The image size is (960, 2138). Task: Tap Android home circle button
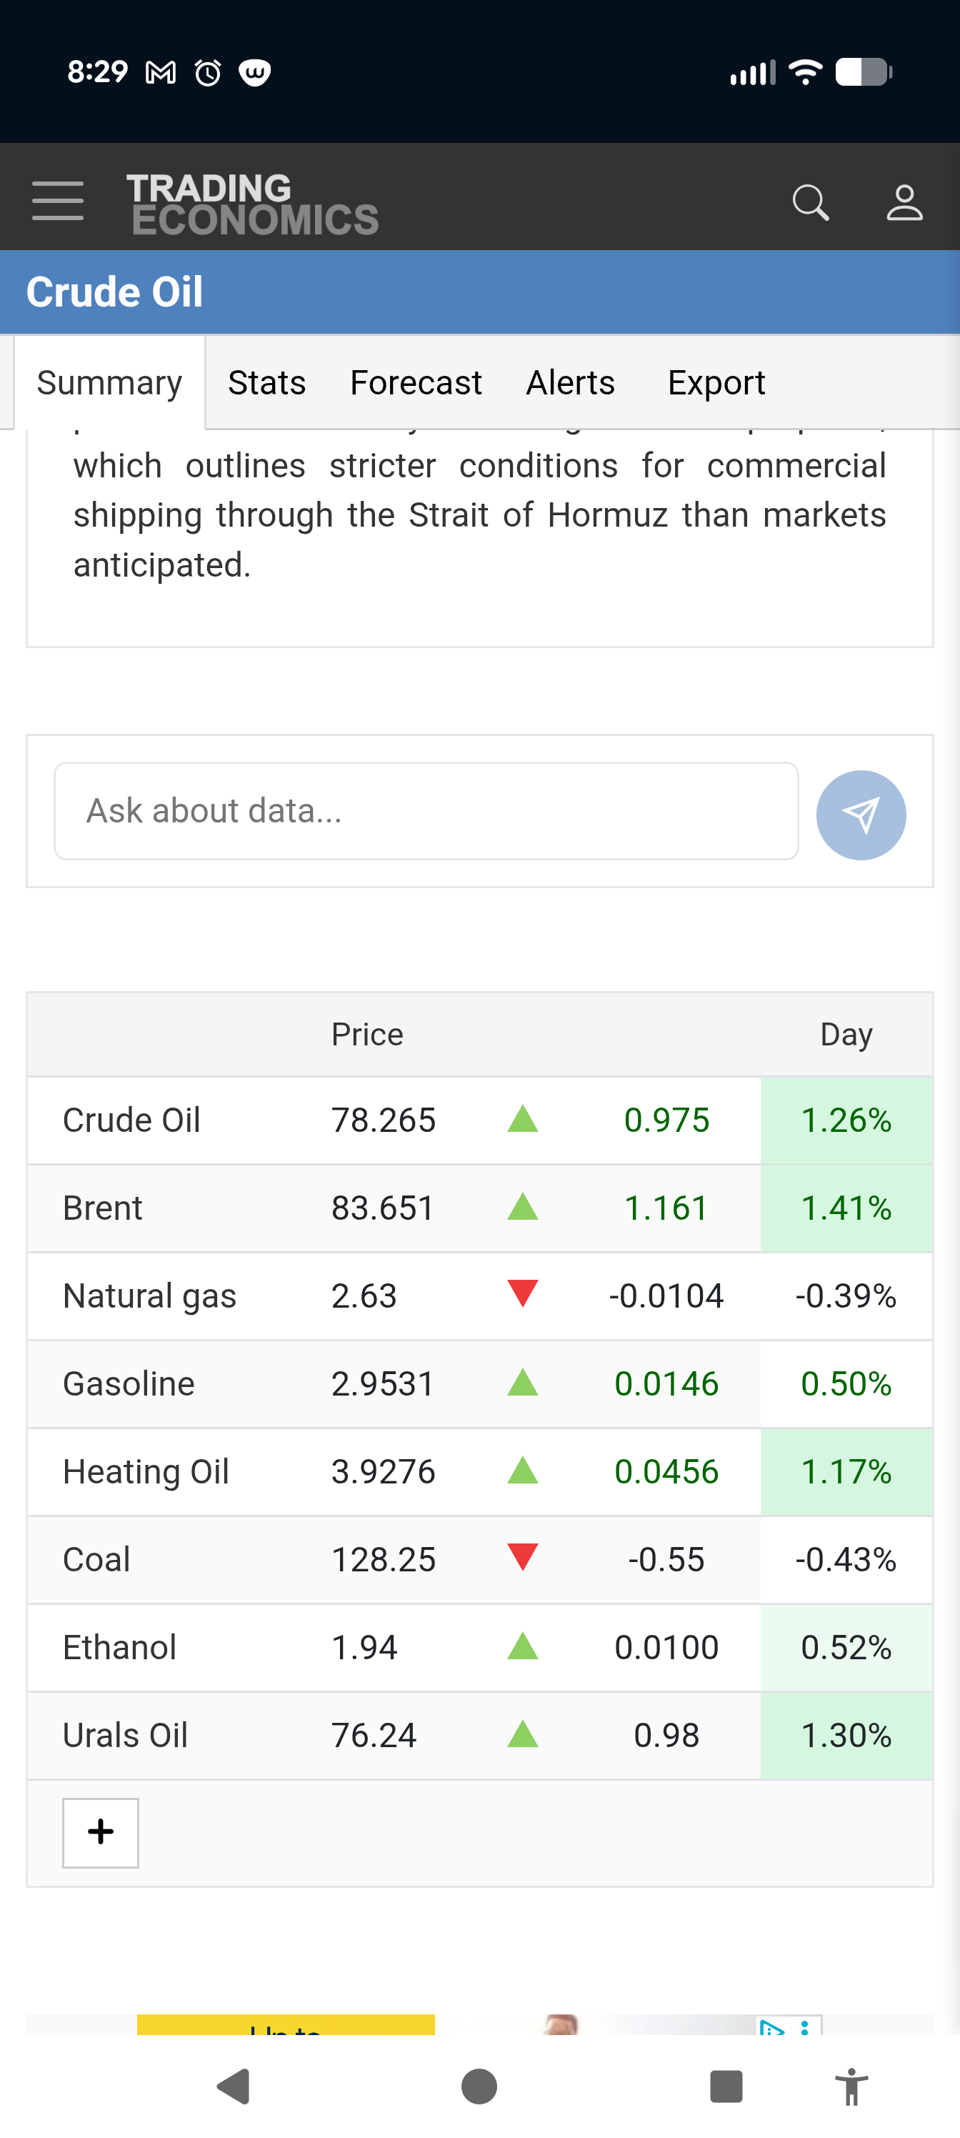tap(479, 2086)
